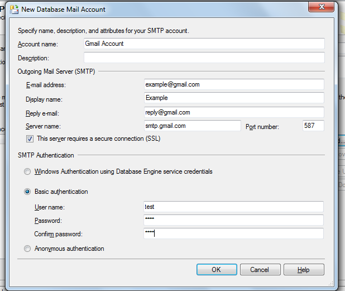Viewport: 345px width, 291px height.
Task: Click the resize grip in dialog corner
Action: [331, 284]
